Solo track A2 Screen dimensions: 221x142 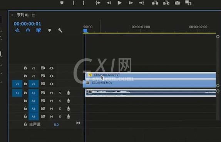click(60, 101)
